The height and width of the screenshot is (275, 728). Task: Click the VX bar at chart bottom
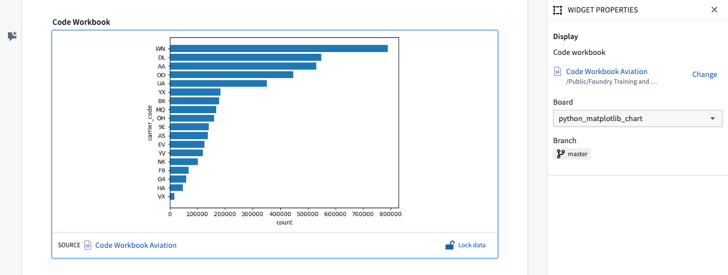[x=172, y=196]
